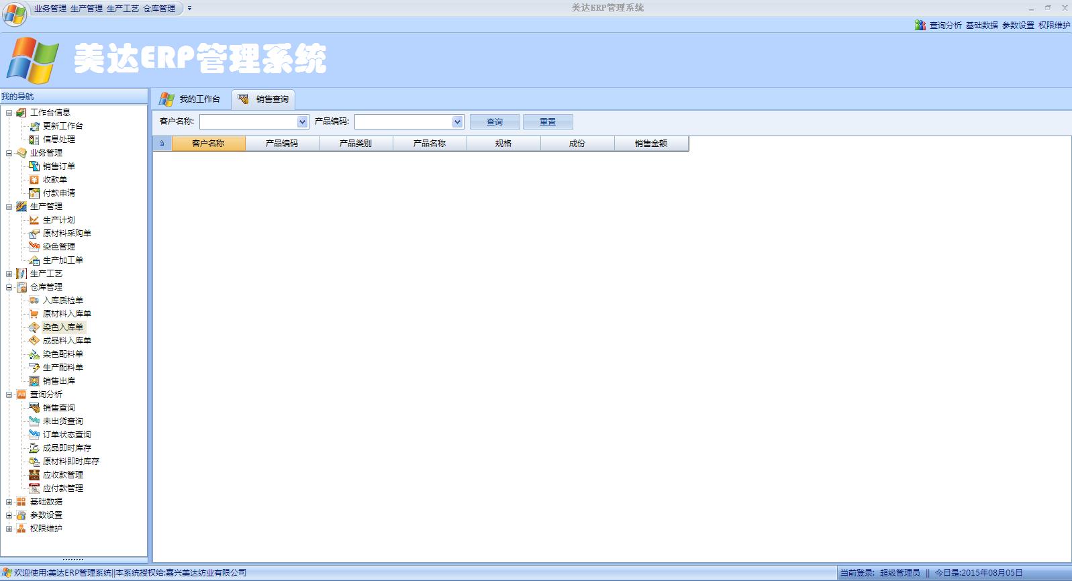Click the 染色配料单 tree icon

coord(34,354)
